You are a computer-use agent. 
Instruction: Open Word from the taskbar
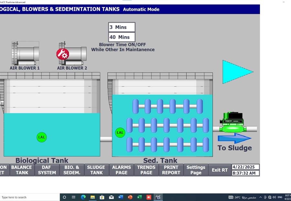point(121,197)
